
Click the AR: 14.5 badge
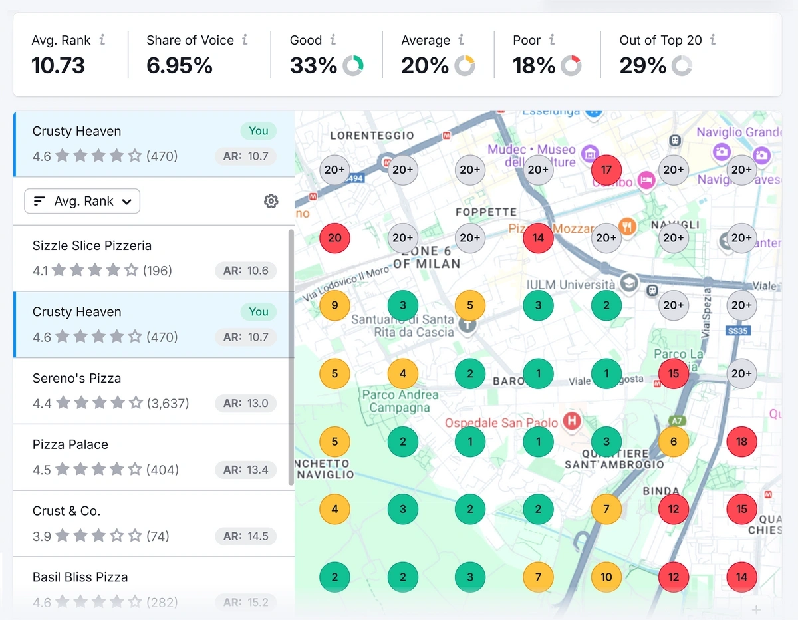(245, 536)
